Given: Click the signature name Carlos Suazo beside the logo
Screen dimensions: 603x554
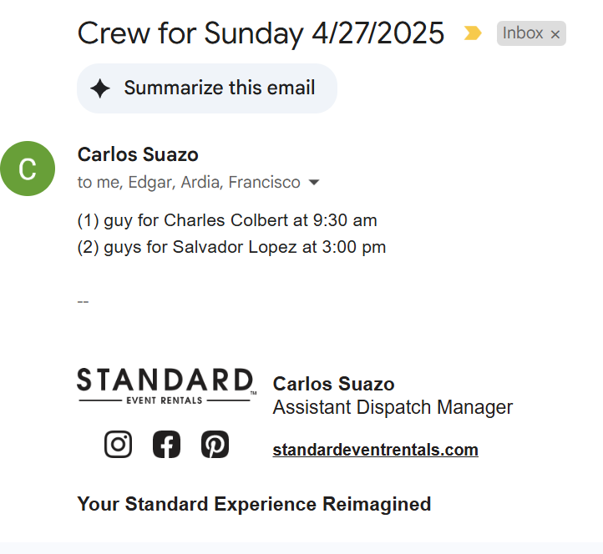Looking at the screenshot, I should click(x=333, y=384).
